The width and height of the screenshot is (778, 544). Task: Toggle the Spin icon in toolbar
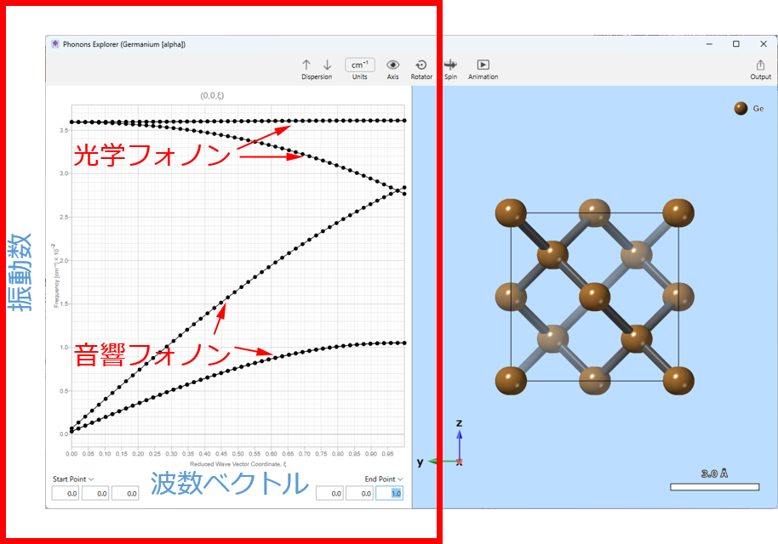[x=450, y=65]
